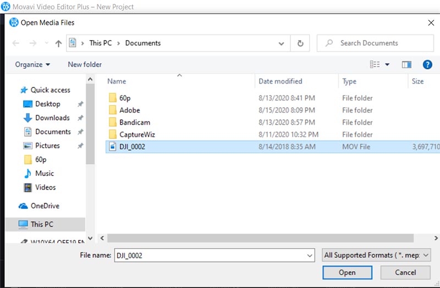
Task: Click the Back navigation arrow
Action: tap(16, 43)
